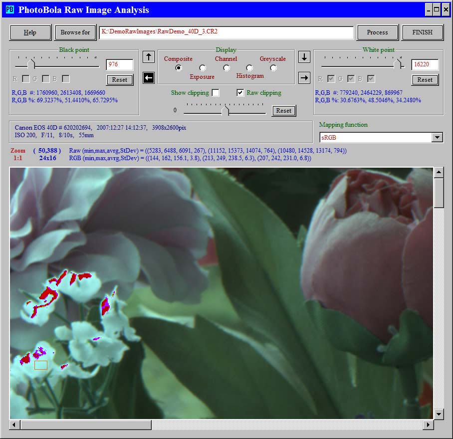The height and width of the screenshot is (439, 453).
Task: Uncheck the Raw clipping checkbox
Action: click(240, 93)
